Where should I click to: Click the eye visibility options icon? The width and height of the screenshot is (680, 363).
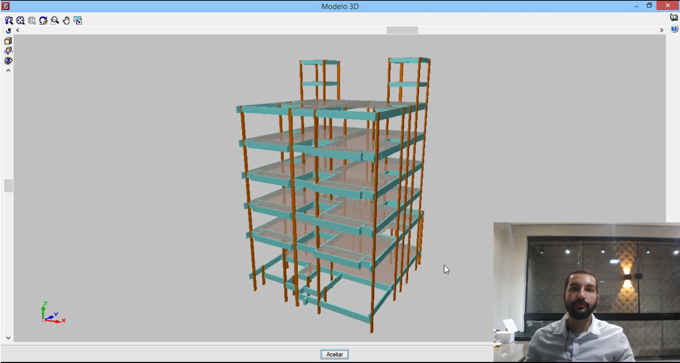(8, 61)
